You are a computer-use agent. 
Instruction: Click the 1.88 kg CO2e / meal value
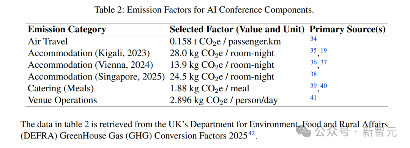click(x=210, y=89)
